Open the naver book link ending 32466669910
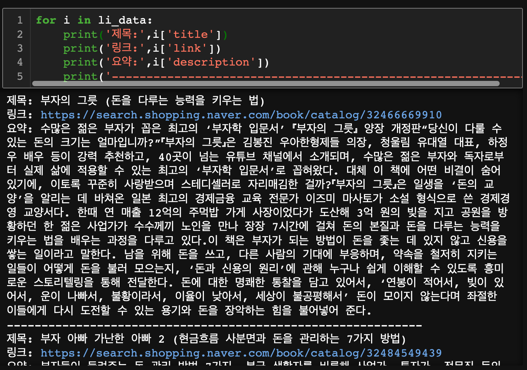Viewport: 527px width, 370px height. (241, 115)
